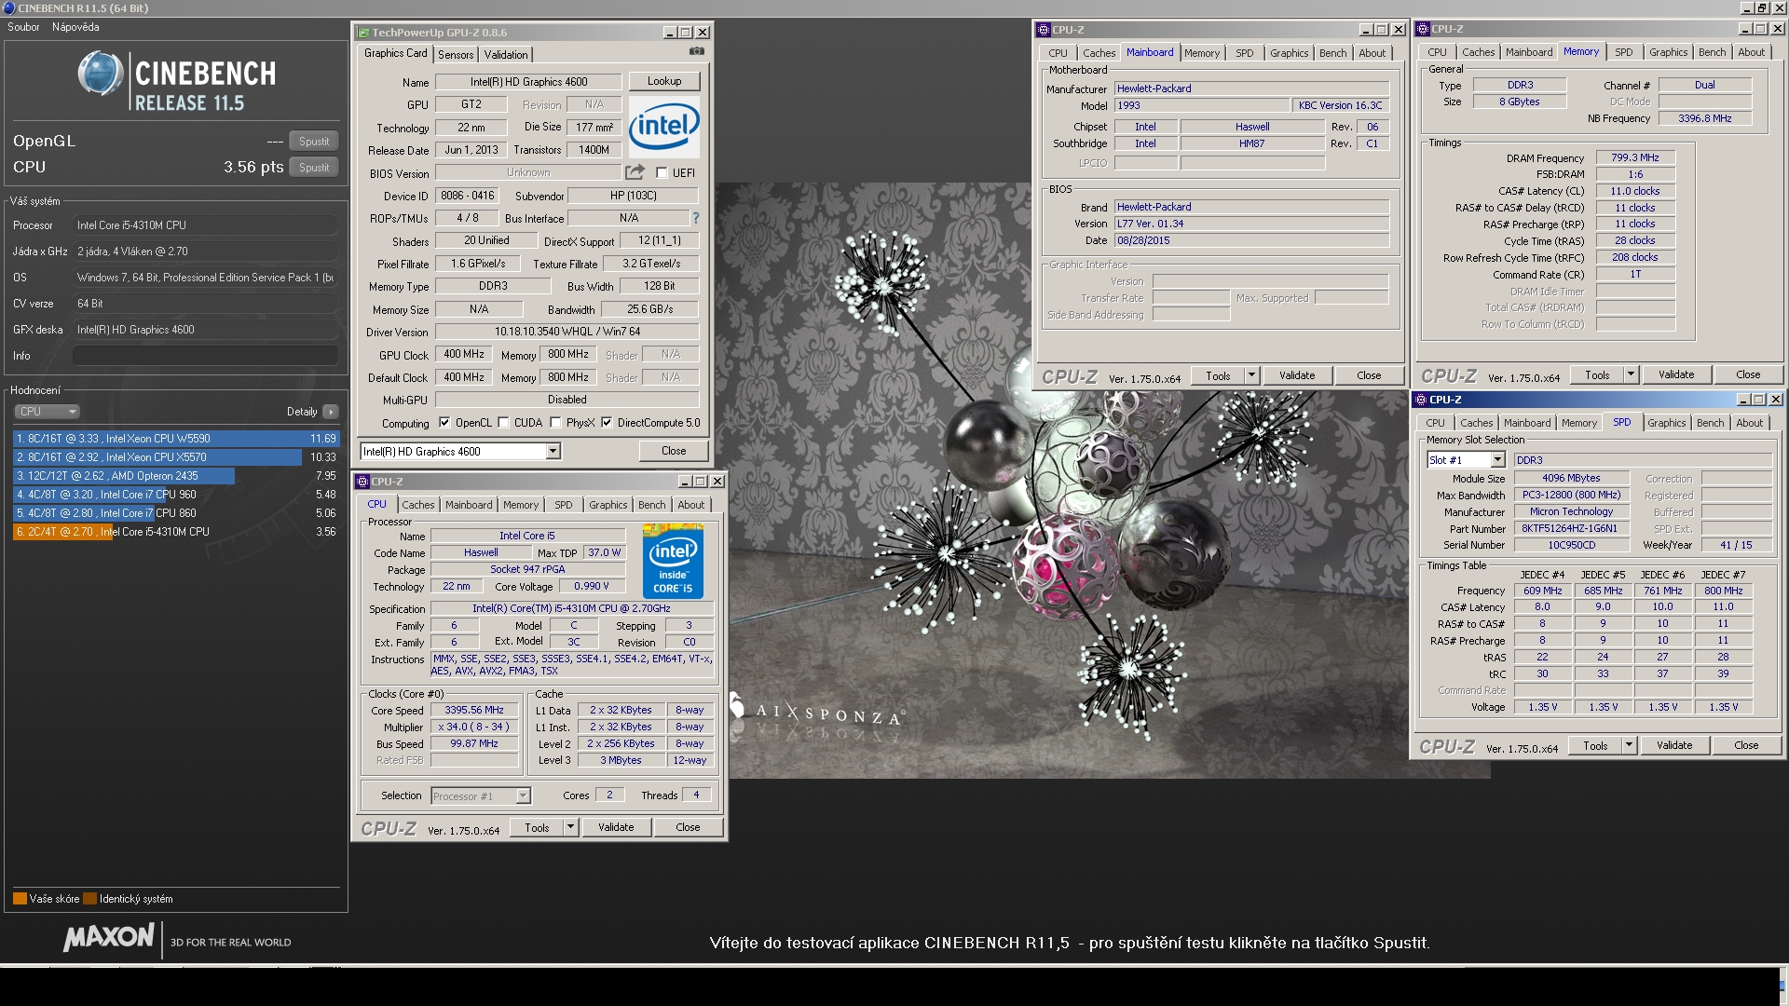
Task: Click the AIXSPONZA rendered scene image
Action: point(1109,480)
